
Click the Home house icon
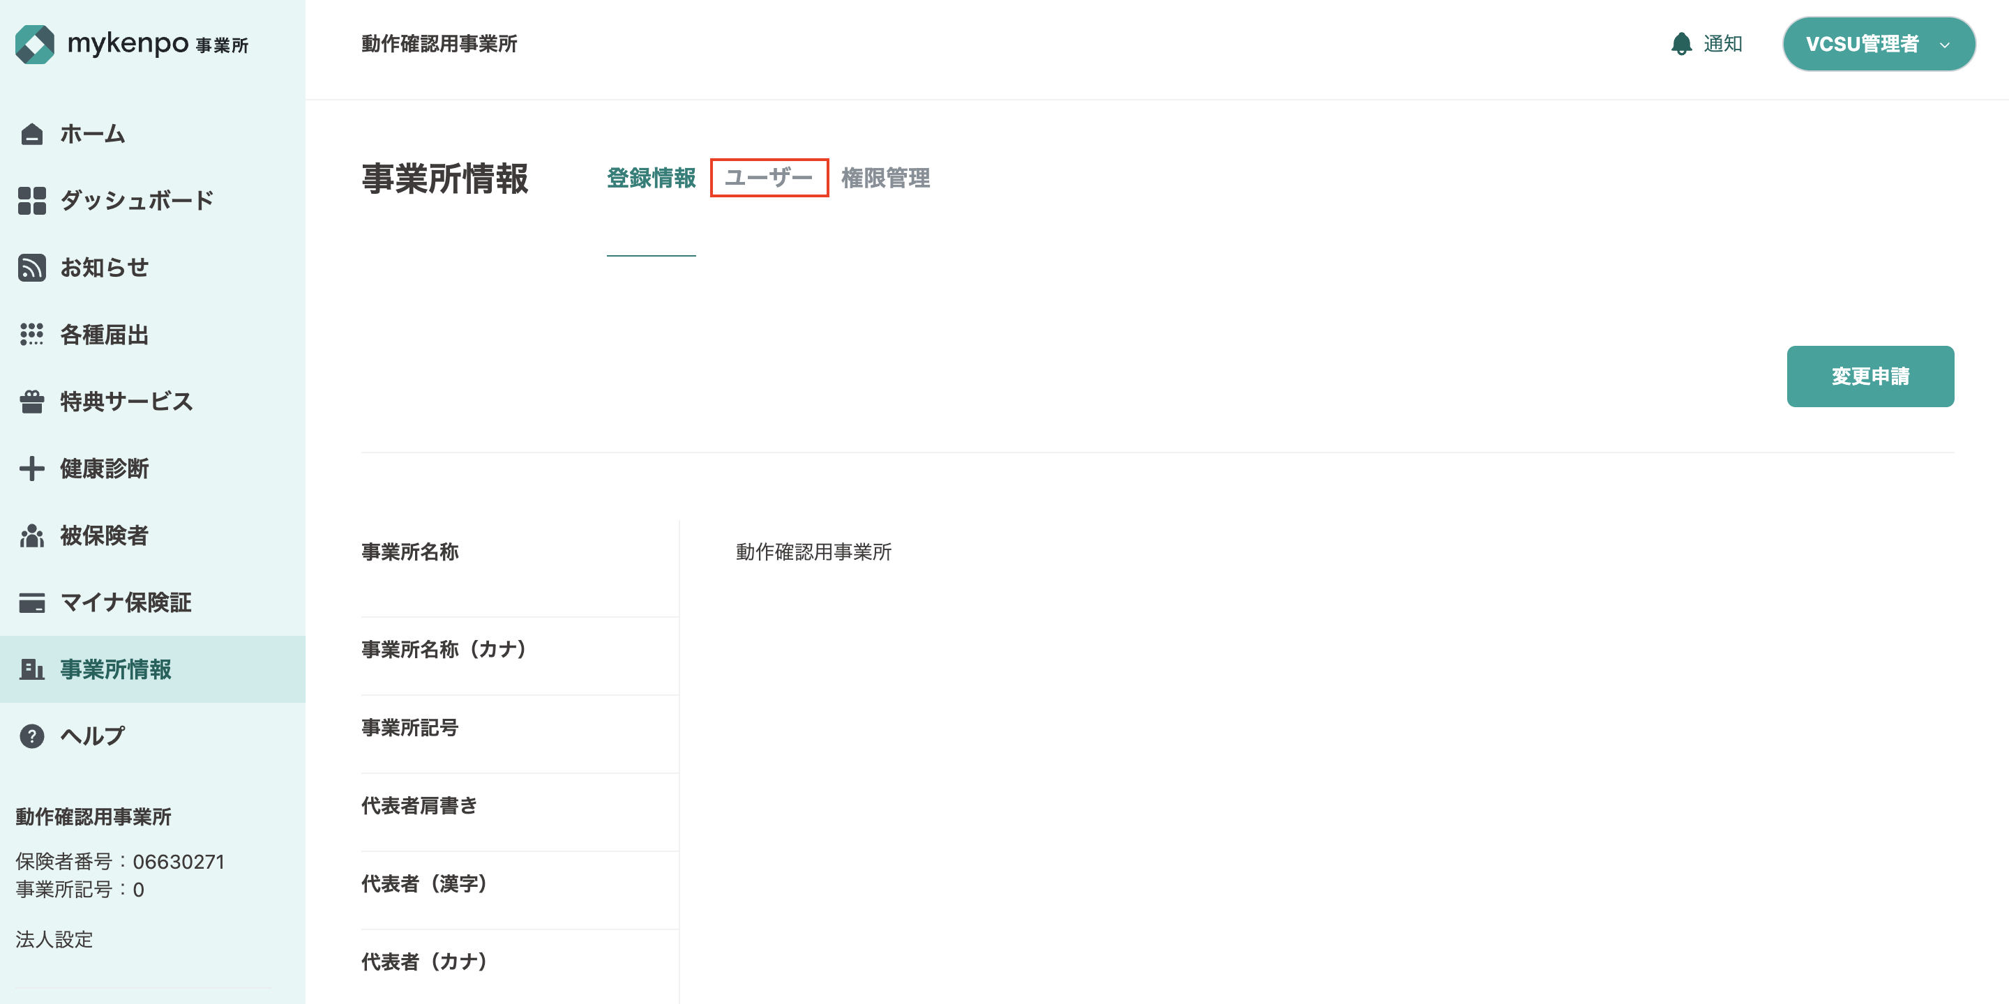point(32,134)
